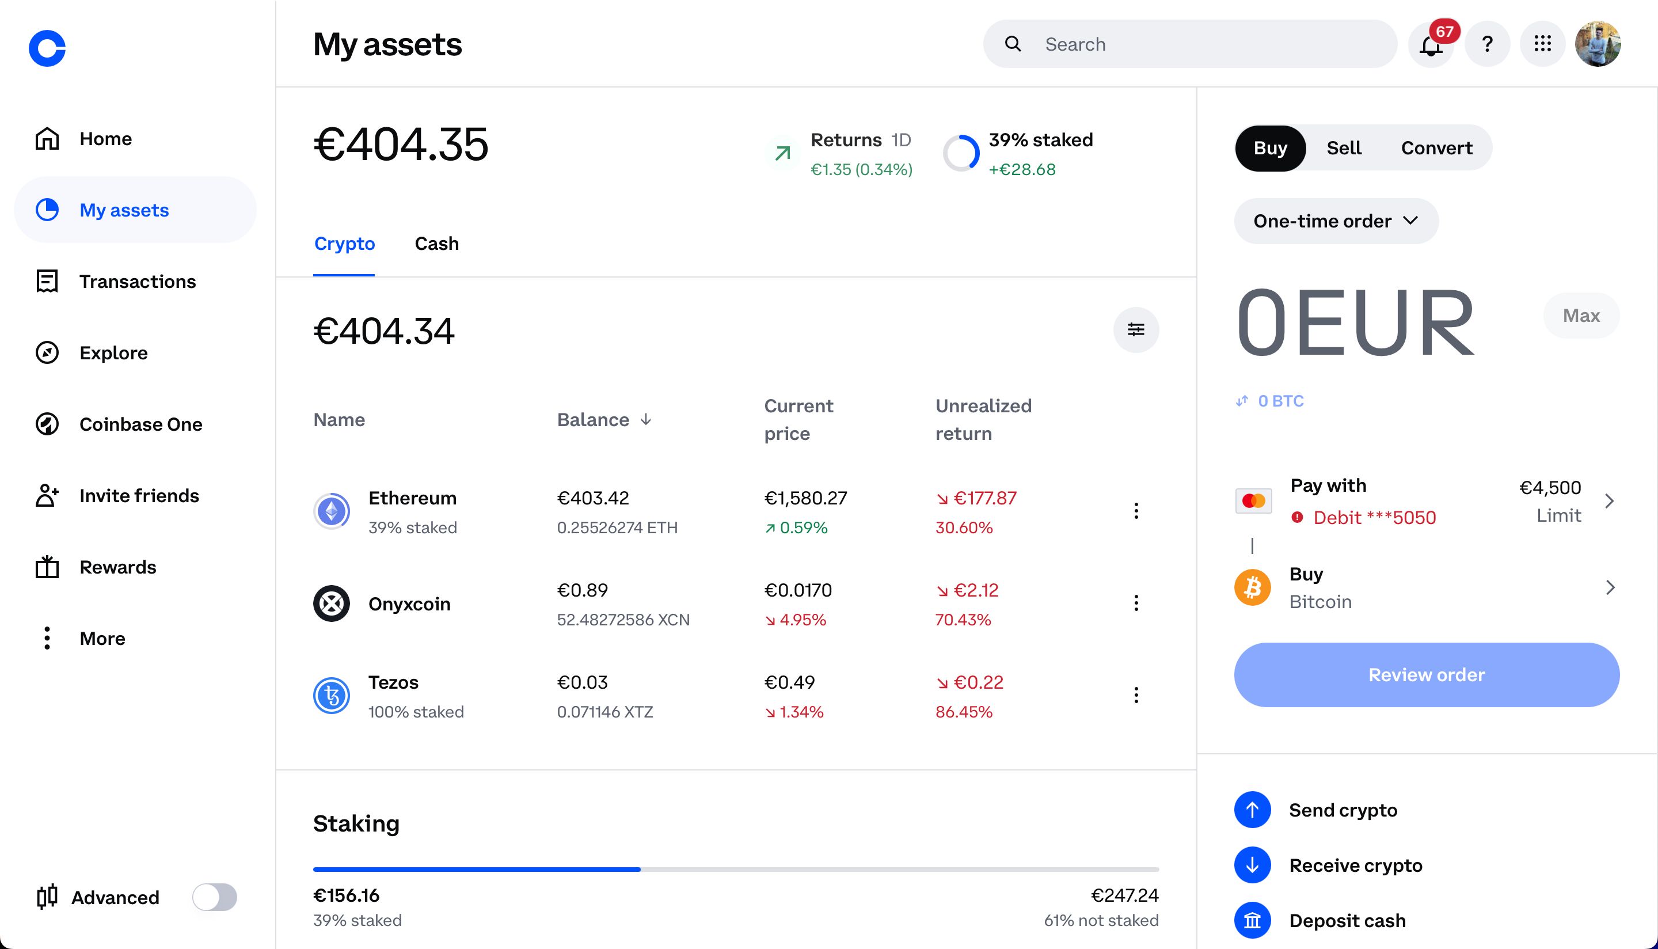The width and height of the screenshot is (1658, 949).
Task: Click the Receive crypto down-arrow icon
Action: click(1252, 865)
